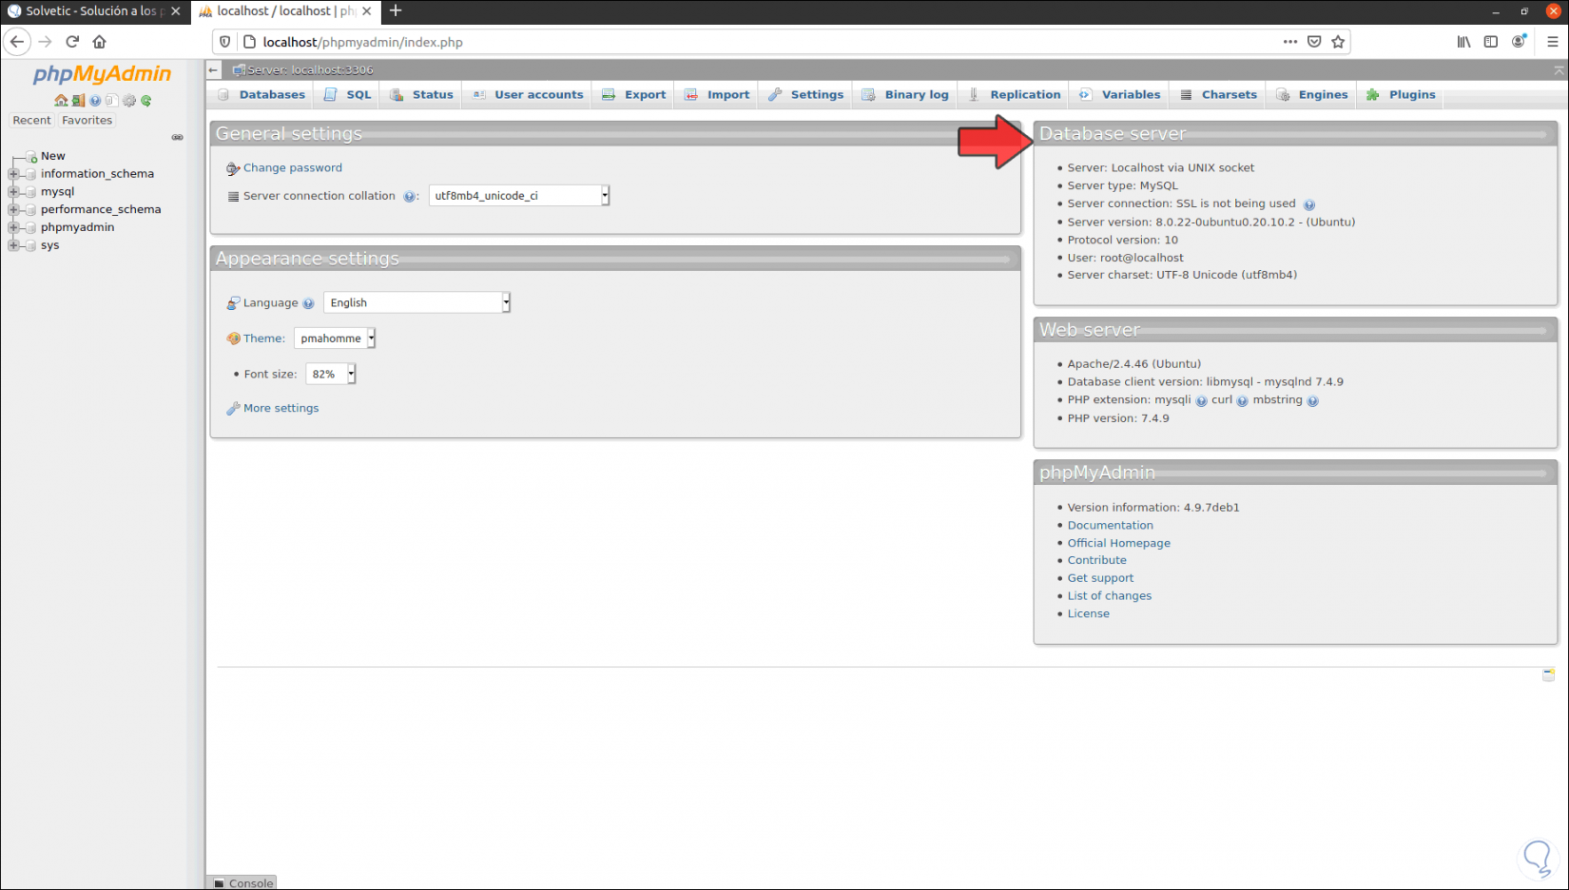
Task: Open page actions three-dots menu in address bar
Action: pos(1289,42)
